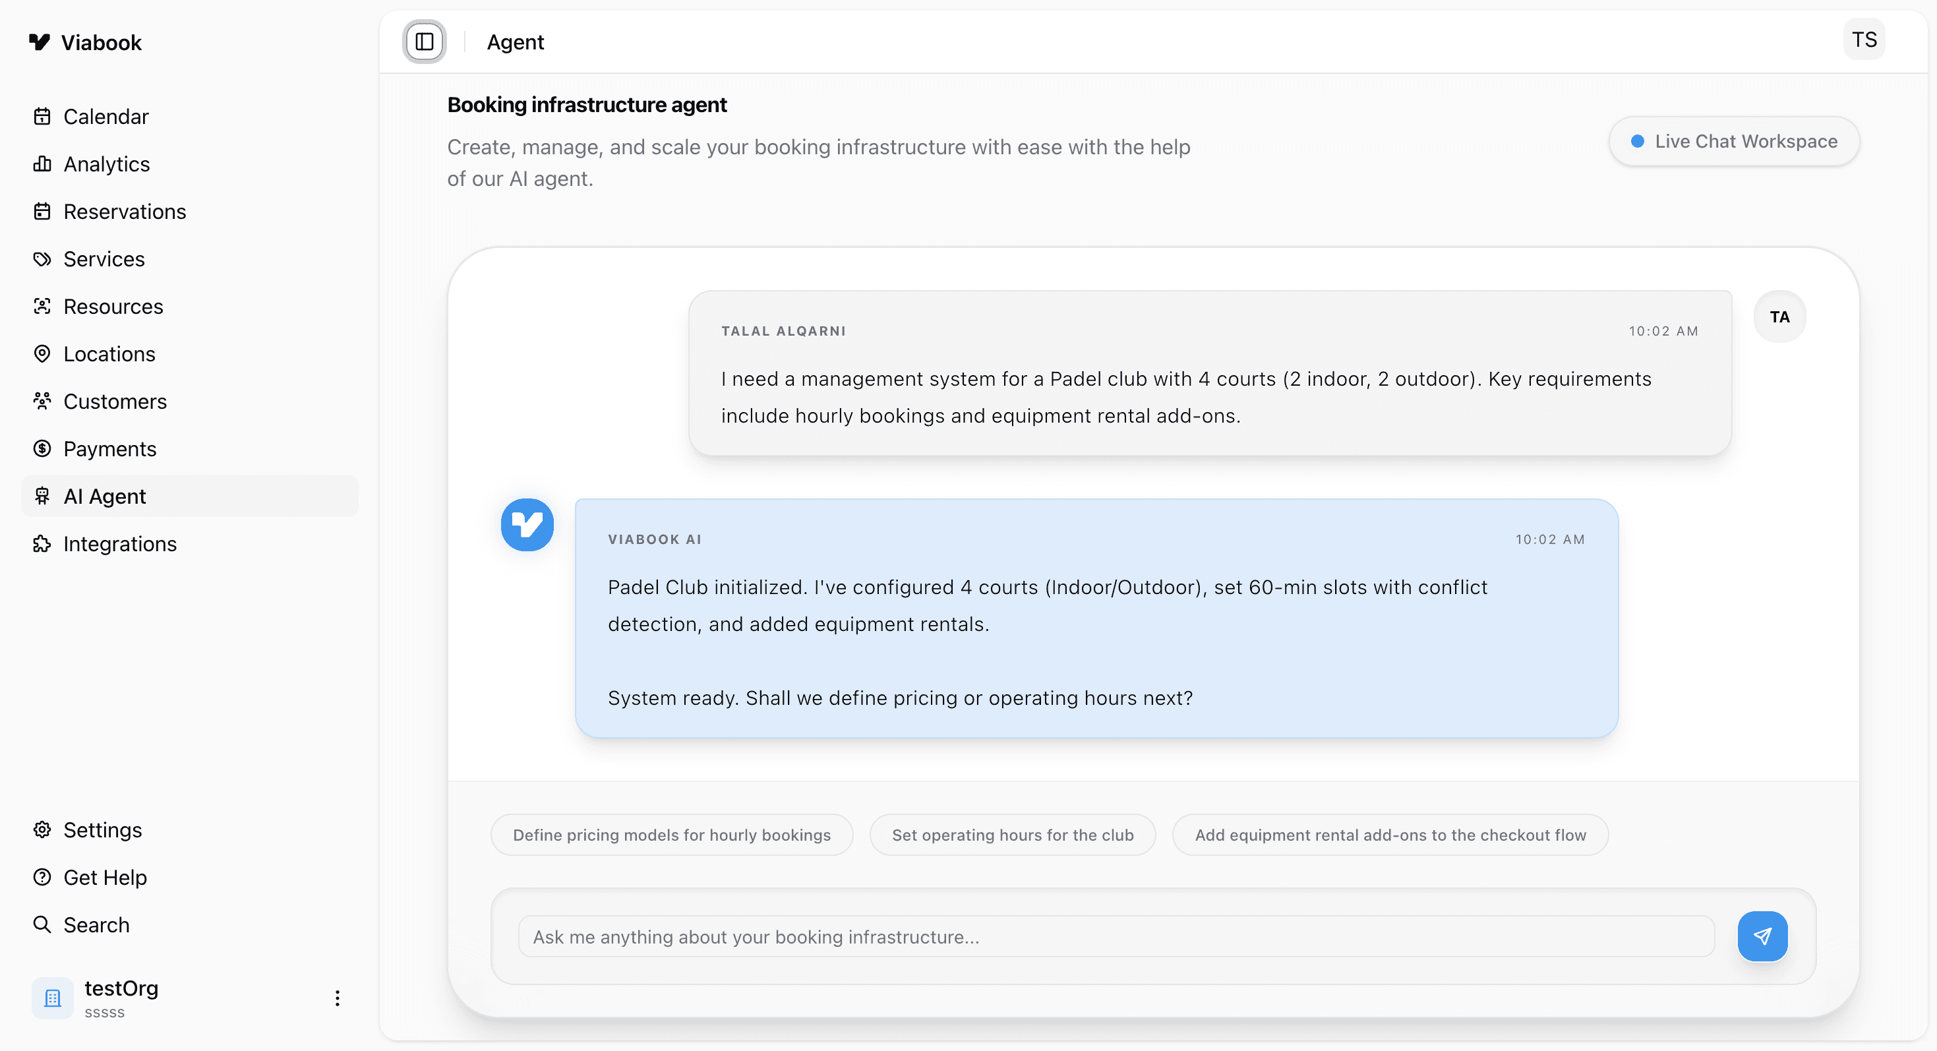Click the Live Chat Workspace status indicator
The width and height of the screenshot is (1937, 1051).
1637,141
